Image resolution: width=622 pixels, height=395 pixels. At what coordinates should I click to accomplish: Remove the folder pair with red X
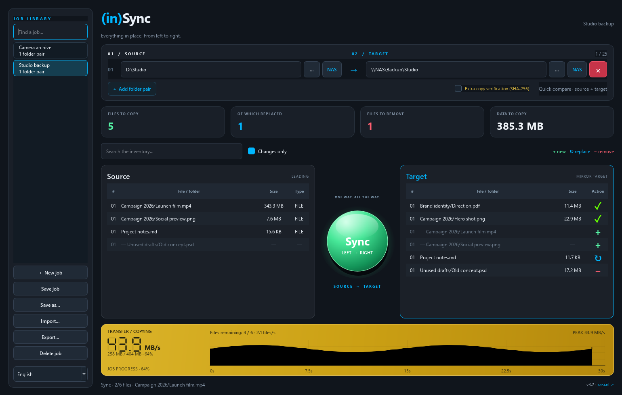click(x=598, y=69)
